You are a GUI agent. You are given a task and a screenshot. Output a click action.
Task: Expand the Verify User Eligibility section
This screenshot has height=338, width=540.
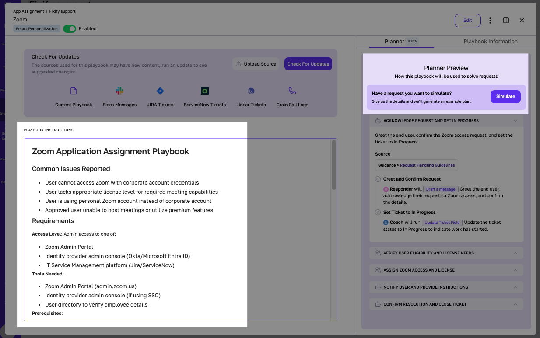(515, 253)
